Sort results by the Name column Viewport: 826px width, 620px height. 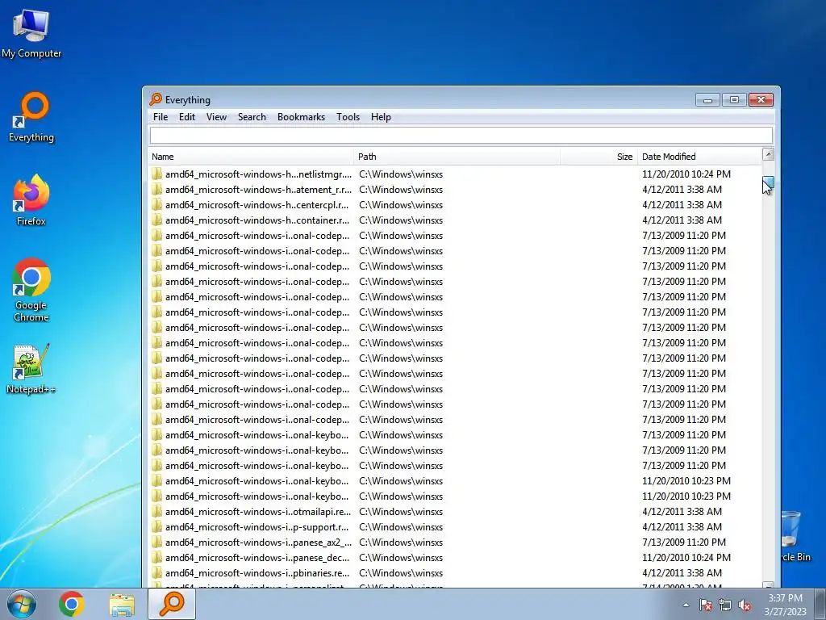click(251, 157)
